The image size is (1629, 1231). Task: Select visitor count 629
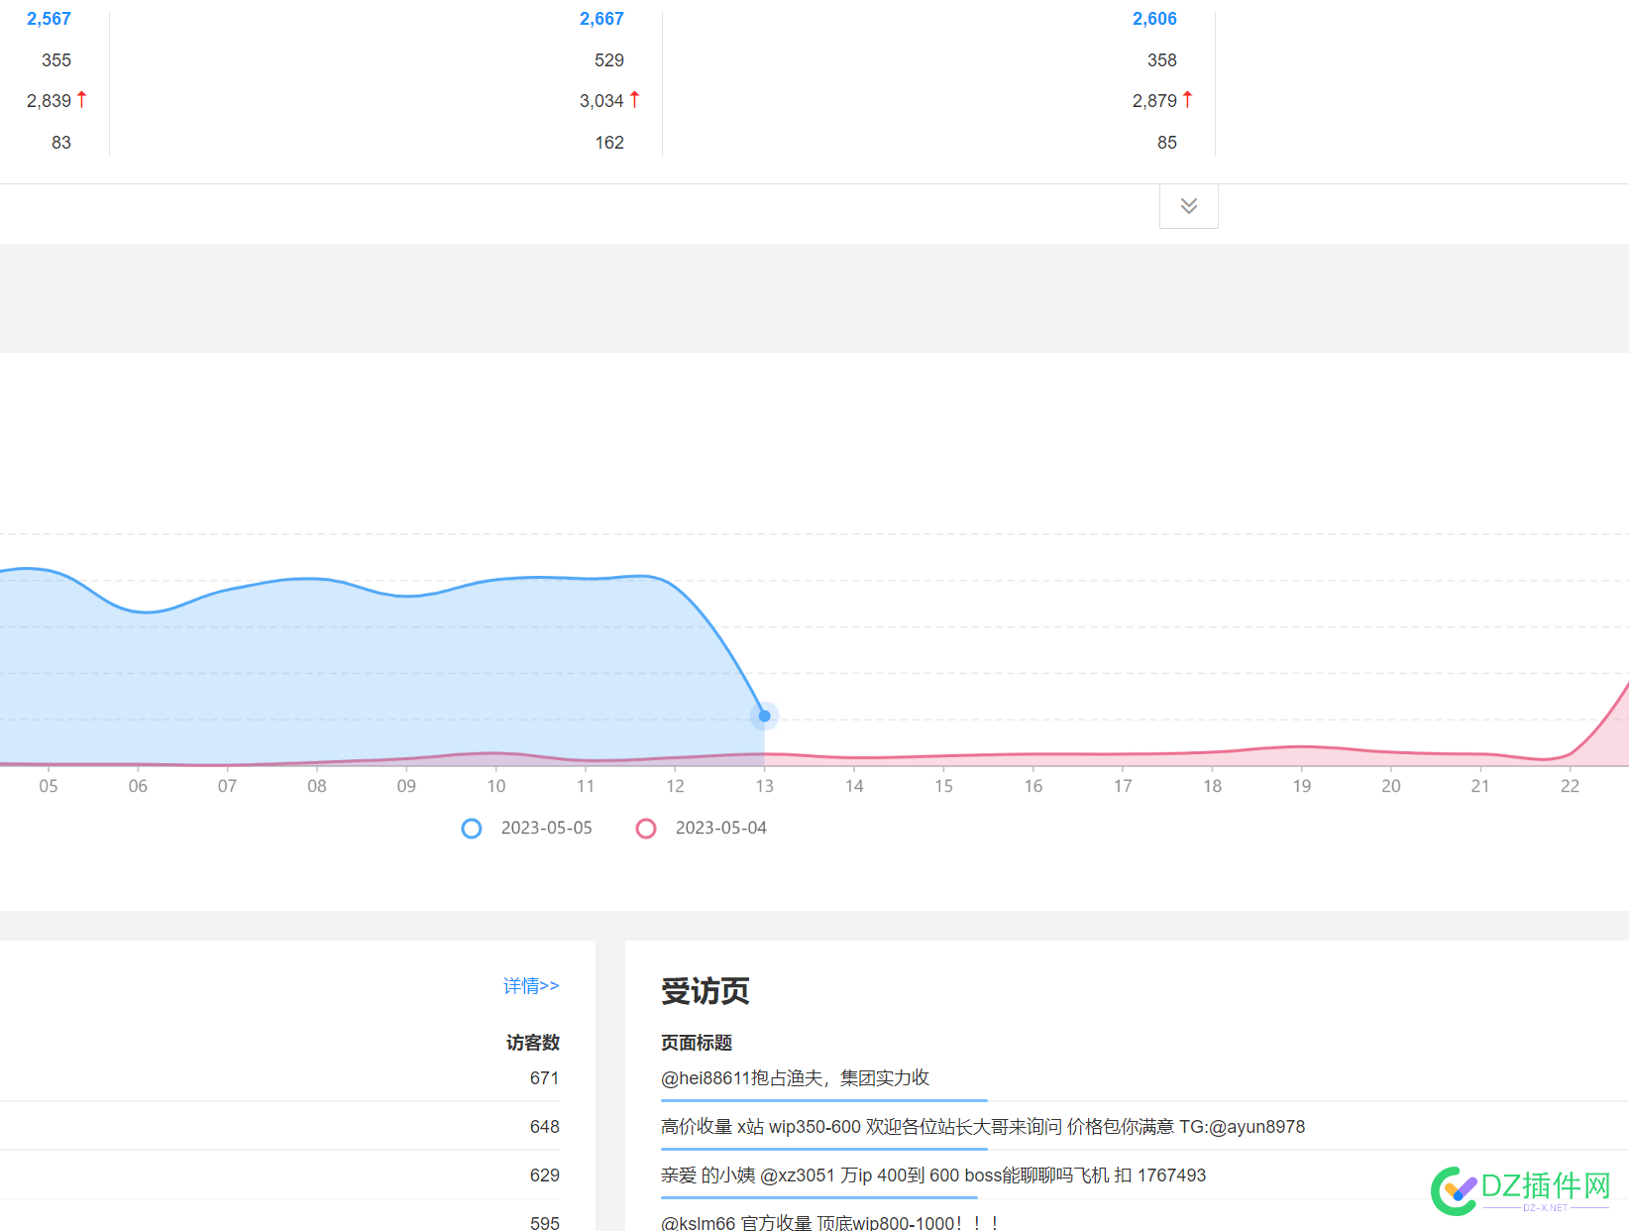544,1175
